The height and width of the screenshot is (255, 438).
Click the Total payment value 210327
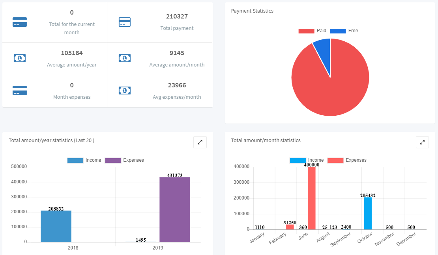[177, 17]
